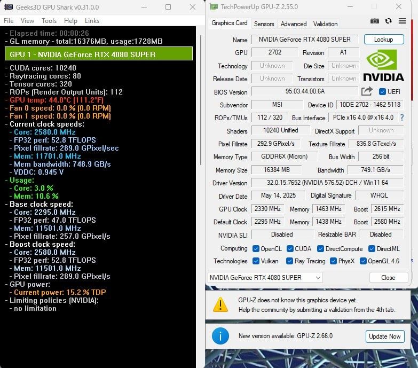Click the Memory Size 16384 MB field
Image resolution: width=418 pixels, height=368 pixels.
277,170
